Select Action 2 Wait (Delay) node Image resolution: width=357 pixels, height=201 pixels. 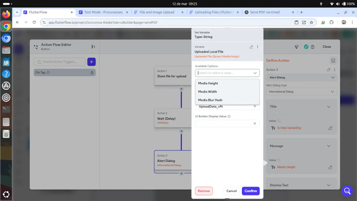173,118
